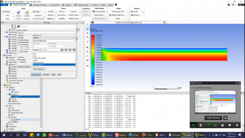
Task: Toggle the Node Values checkbox
Action: pyautogui.click(x=19, y=40)
